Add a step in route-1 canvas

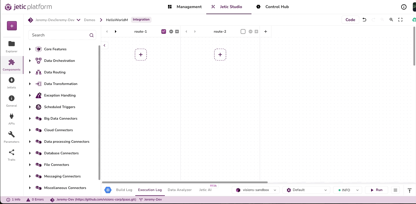[141, 55]
